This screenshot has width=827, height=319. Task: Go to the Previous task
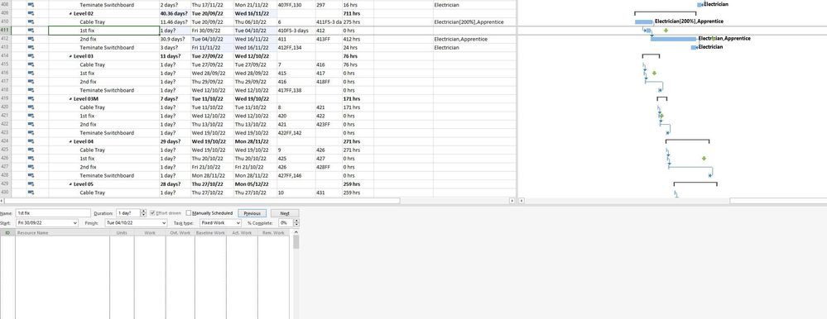(252, 213)
